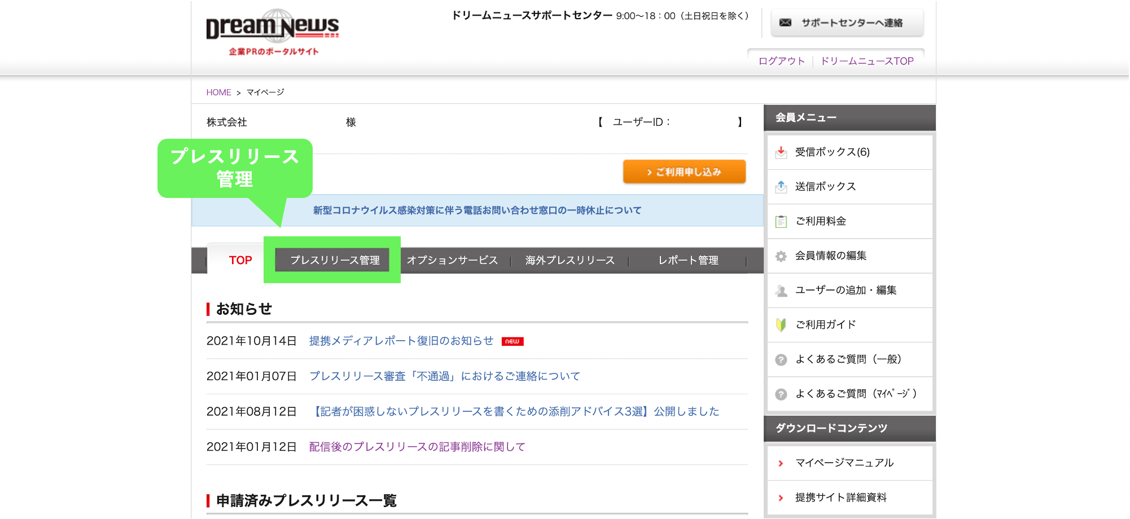Screen dimensions: 1130x519
Task: Open the 提携メディアレポート復旧のお知らせ notice
Action: [x=401, y=341]
